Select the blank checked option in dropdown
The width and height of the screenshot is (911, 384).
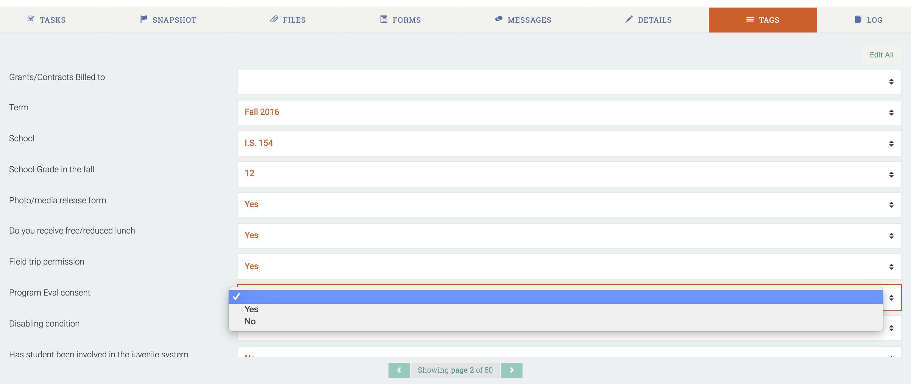(x=555, y=297)
